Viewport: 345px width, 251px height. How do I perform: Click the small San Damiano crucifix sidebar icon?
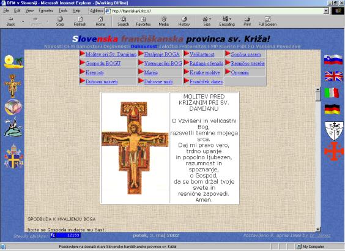point(13,86)
